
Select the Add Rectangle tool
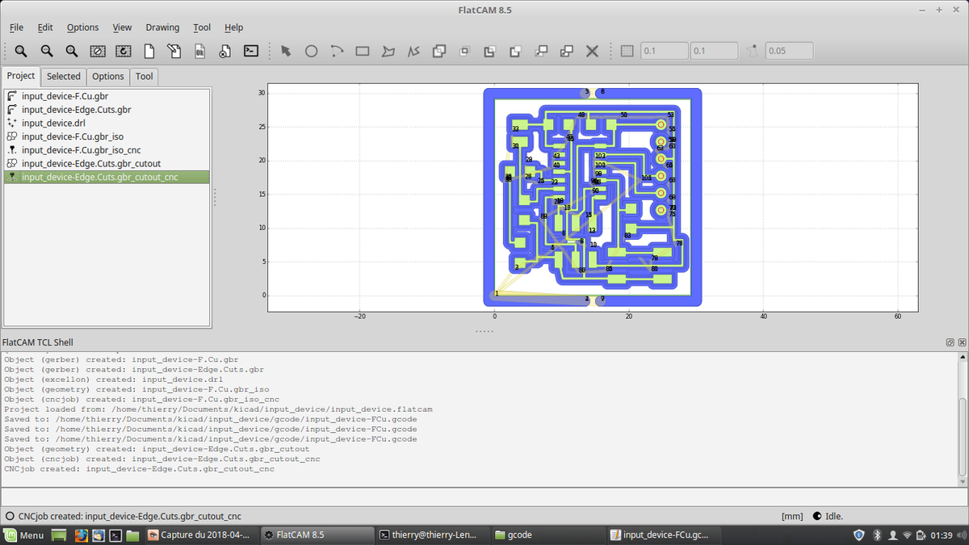[363, 51]
